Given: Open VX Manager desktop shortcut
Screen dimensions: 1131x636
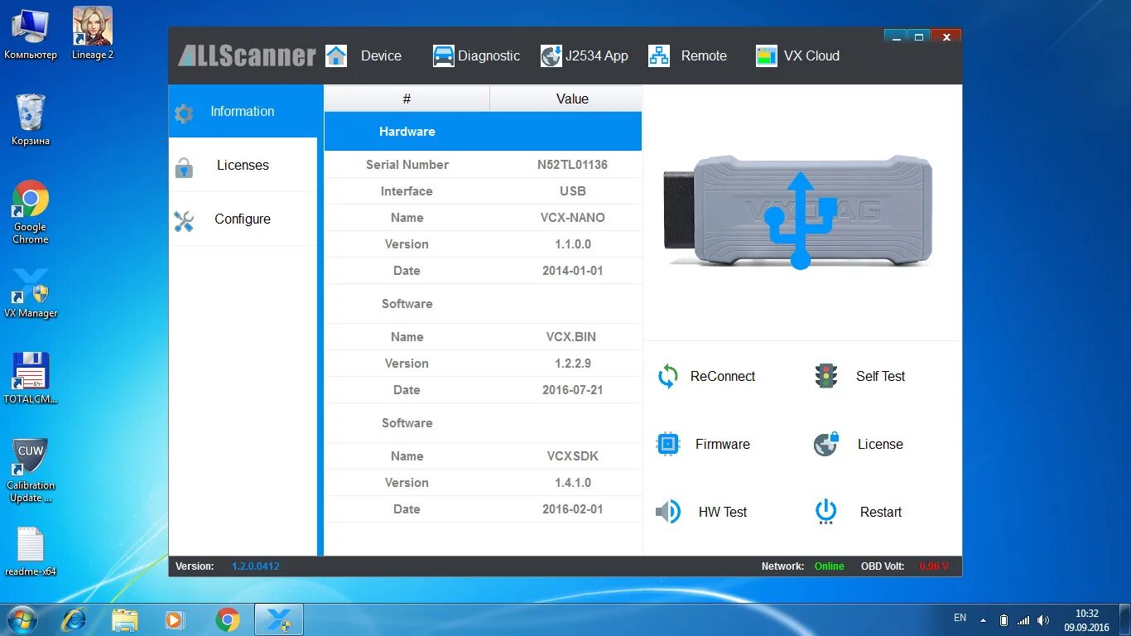Looking at the screenshot, I should tap(31, 294).
